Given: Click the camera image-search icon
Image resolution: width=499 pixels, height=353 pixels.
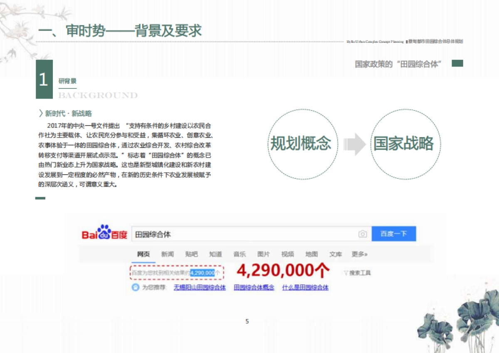Looking at the screenshot, I should point(363,234).
